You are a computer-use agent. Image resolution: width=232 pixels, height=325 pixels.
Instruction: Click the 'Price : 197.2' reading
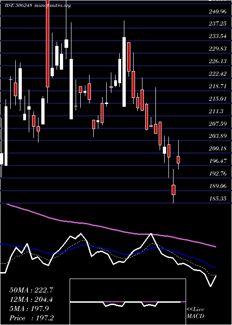[x=32, y=318]
